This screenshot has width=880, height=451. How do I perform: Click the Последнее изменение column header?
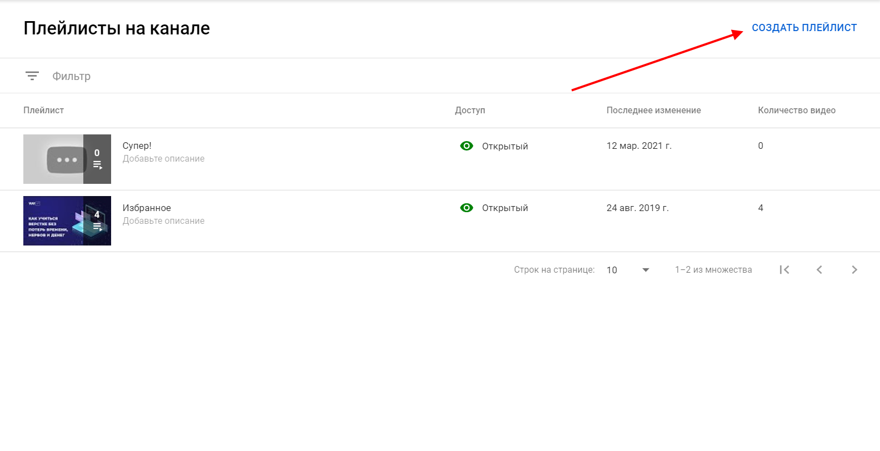(653, 111)
